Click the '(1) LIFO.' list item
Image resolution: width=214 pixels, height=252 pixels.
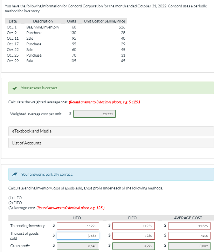(15, 198)
